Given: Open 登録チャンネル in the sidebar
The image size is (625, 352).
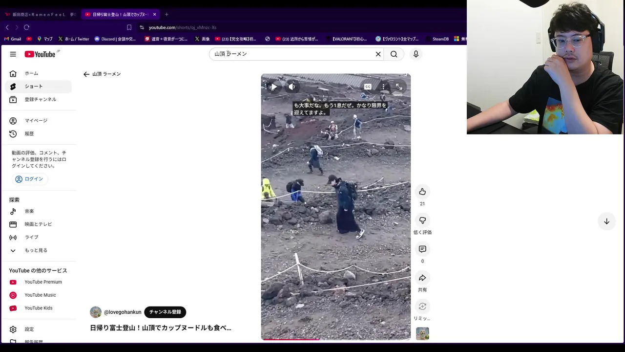Looking at the screenshot, I should click(x=39, y=99).
